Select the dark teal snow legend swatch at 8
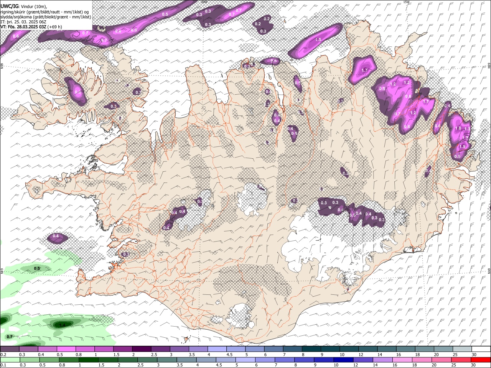This screenshot has width=491, height=368. [x=311, y=349]
